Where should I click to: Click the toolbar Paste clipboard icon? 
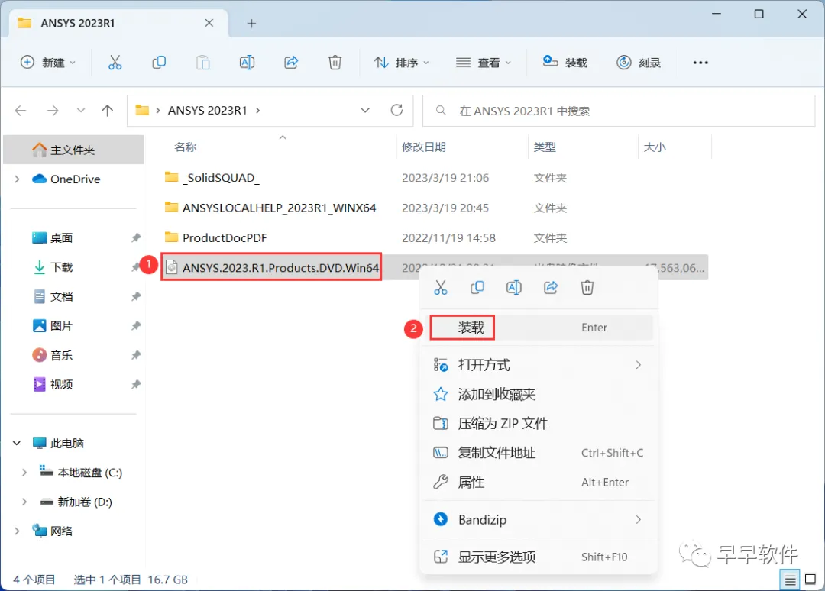(x=202, y=63)
